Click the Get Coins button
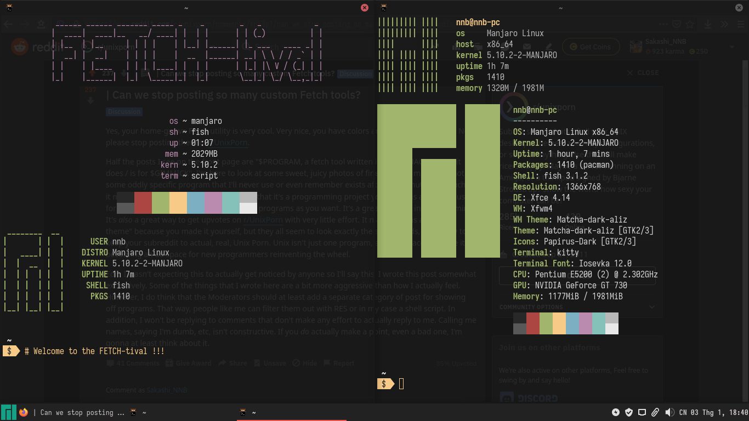The image size is (749, 421). 591,47
